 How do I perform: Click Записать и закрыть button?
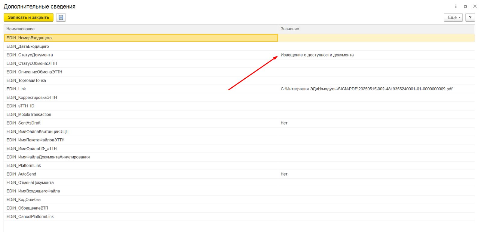[29, 17]
